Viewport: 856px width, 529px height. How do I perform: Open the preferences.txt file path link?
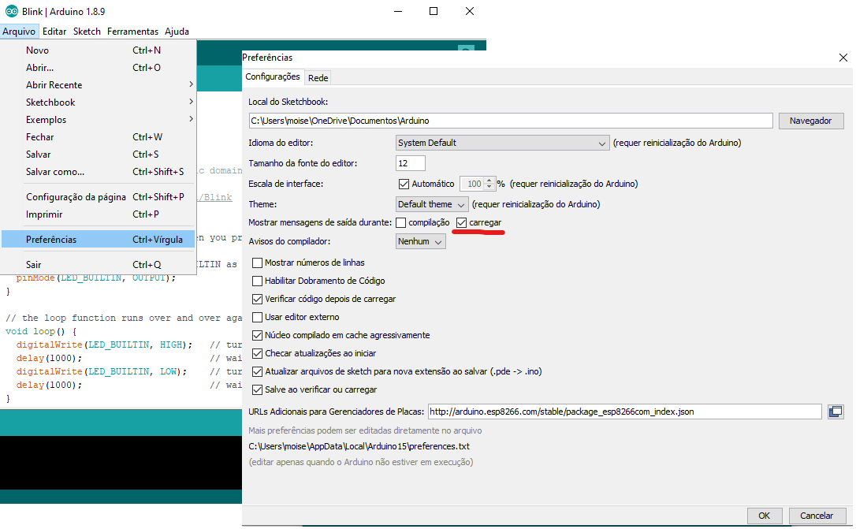pyautogui.click(x=359, y=446)
